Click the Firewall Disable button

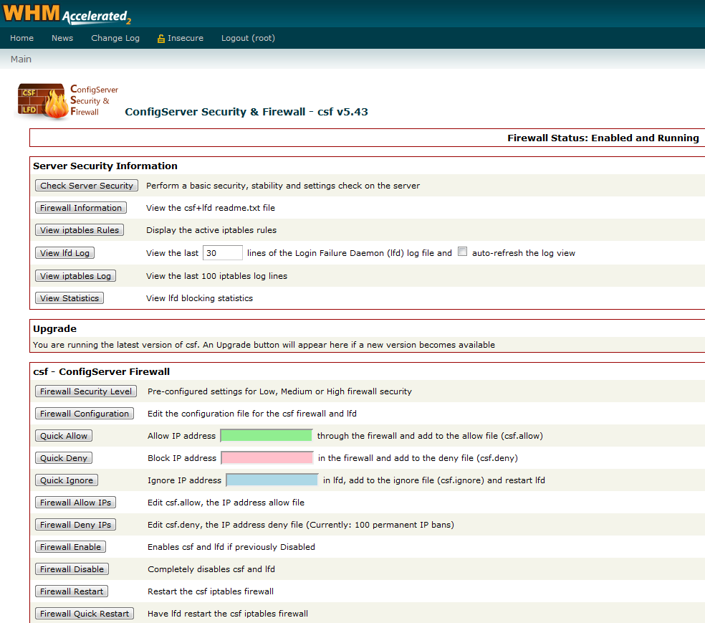coord(72,569)
